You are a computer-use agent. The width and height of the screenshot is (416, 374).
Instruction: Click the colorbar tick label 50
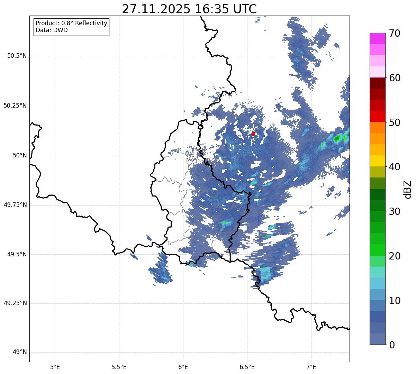(x=395, y=122)
